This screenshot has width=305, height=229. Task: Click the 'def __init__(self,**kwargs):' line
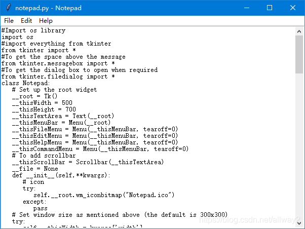(61, 175)
